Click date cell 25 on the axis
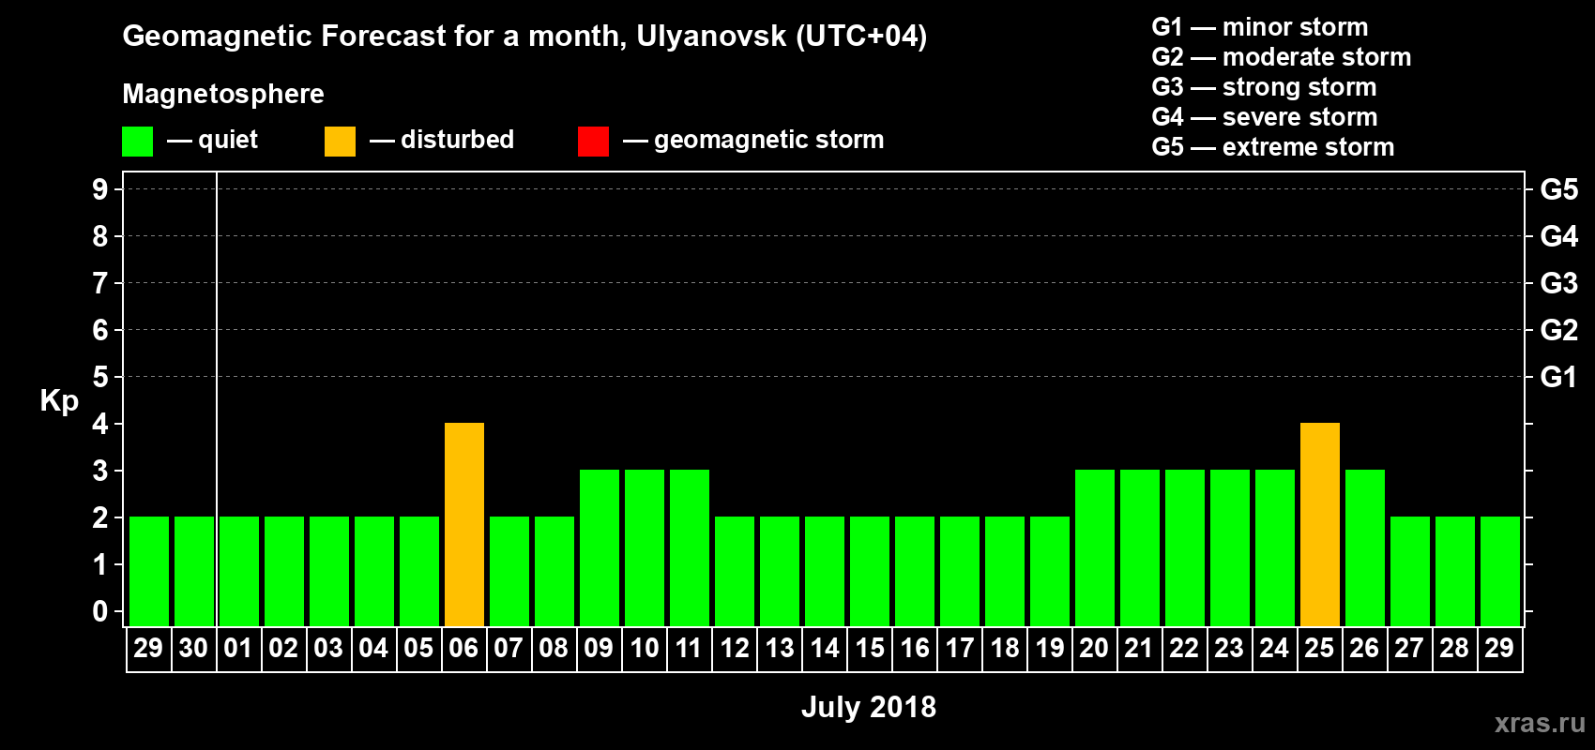 tap(1320, 649)
